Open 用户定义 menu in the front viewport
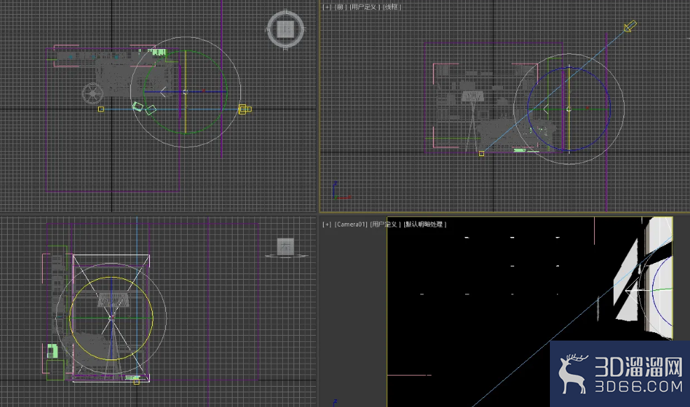 364,7
